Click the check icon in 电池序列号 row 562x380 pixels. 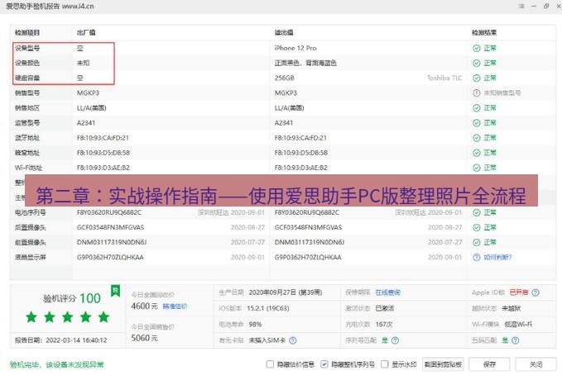click(477, 213)
